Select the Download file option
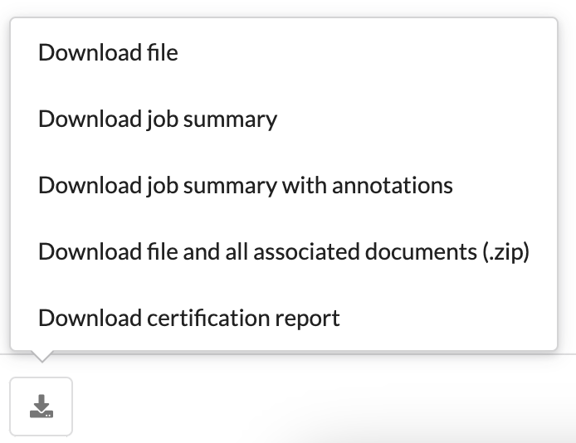 coord(284,52)
